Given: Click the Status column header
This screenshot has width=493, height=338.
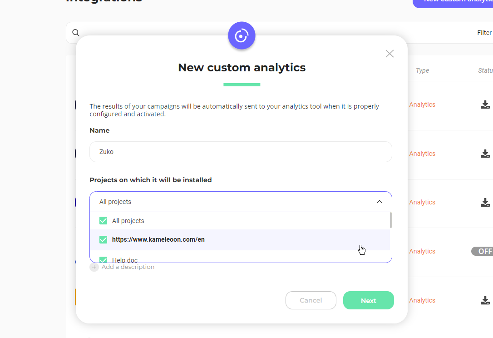Looking at the screenshot, I should point(485,70).
